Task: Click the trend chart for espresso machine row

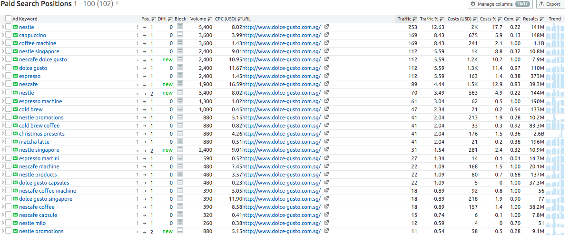Action: pos(555,101)
